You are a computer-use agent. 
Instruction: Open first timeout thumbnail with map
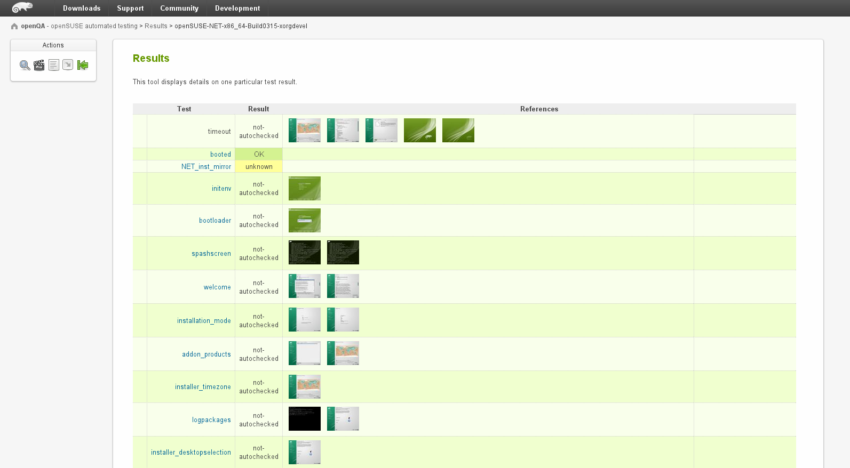[x=305, y=131]
